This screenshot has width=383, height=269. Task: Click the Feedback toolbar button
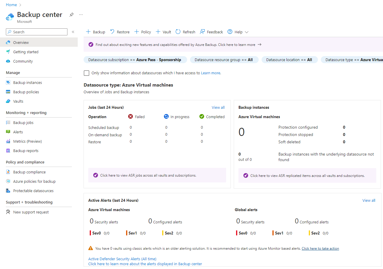[x=211, y=32]
